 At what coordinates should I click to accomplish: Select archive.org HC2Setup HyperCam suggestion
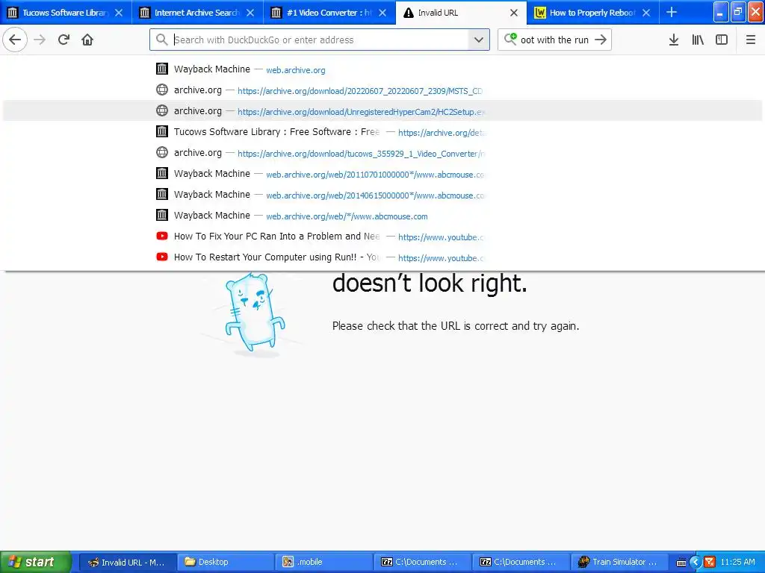click(382, 111)
